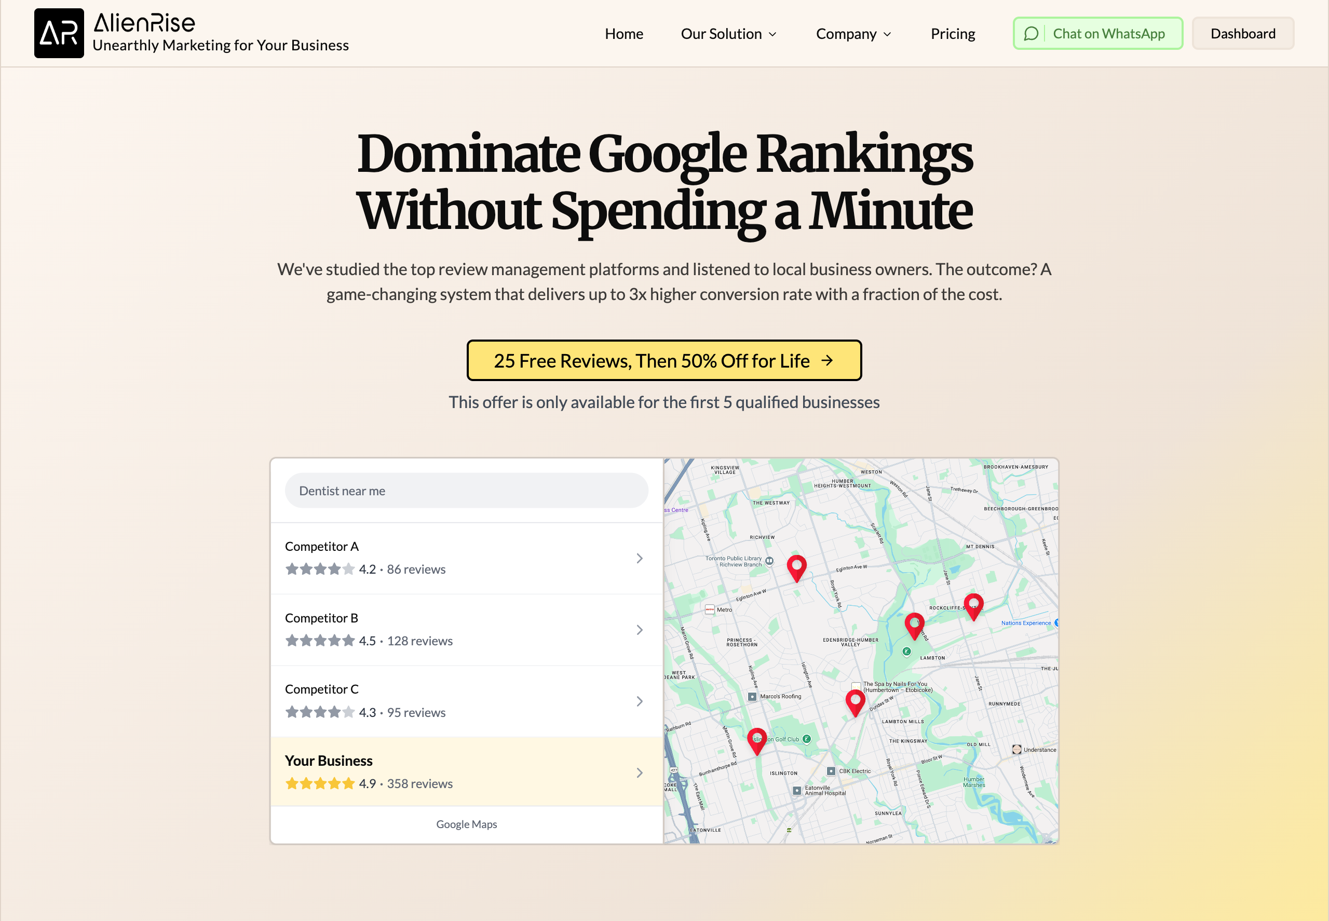Open Competitor A chevron arrow
The image size is (1329, 921).
click(x=640, y=558)
